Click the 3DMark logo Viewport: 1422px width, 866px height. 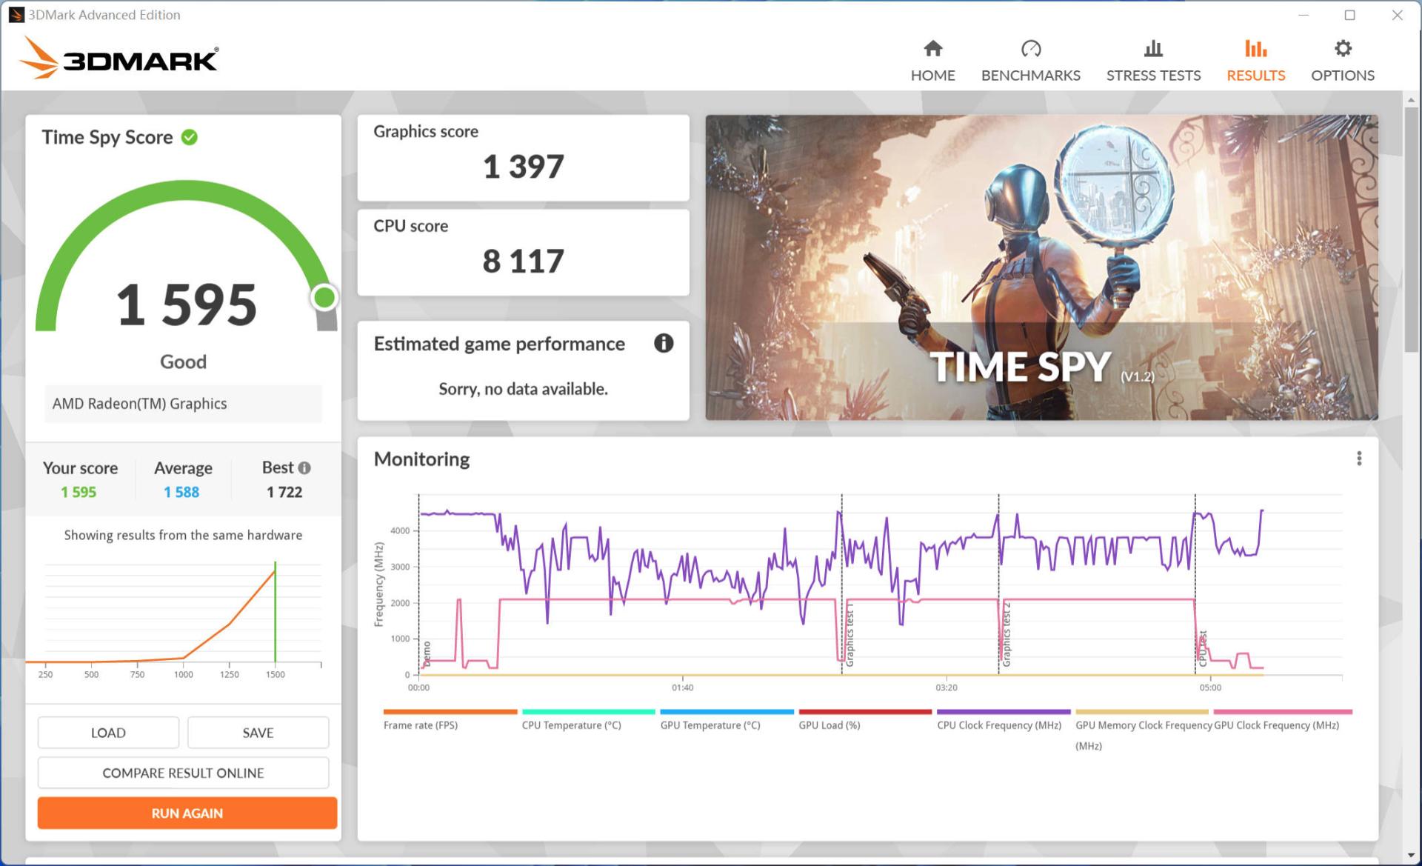click(120, 58)
